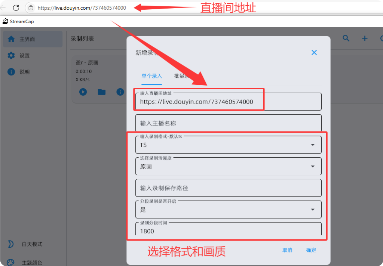Click the 盈r - 原画 recording title
The height and width of the screenshot is (266, 383).
87,63
